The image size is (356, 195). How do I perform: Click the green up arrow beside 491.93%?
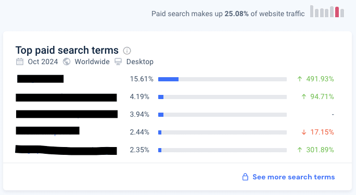300,79
